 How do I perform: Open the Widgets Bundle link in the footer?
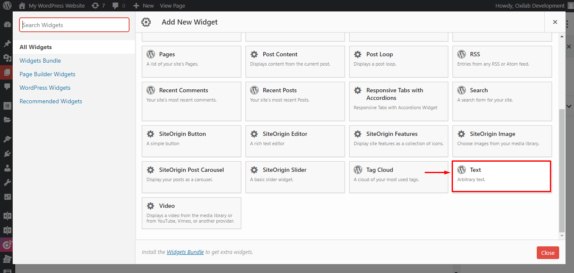[185, 252]
